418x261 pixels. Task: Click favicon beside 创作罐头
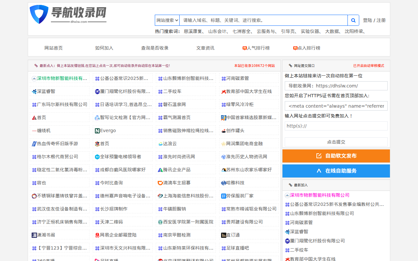tap(224, 131)
